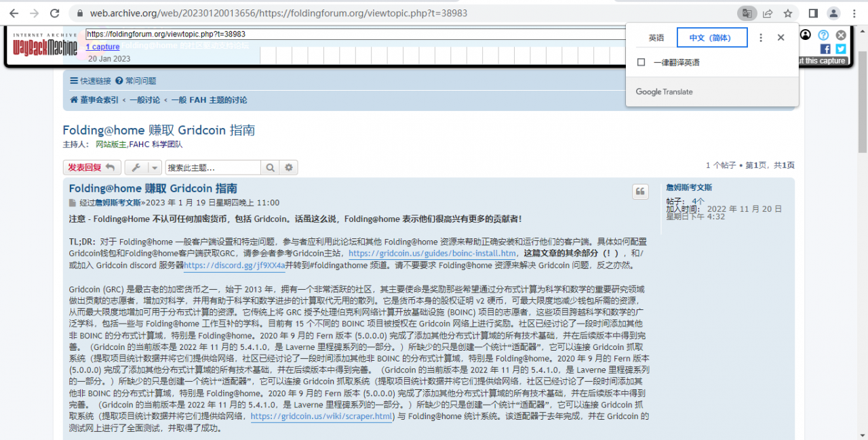Screen dimensions: 868x440
Task: Open 詹姆斯考文斯 author profile in sidebar
Action: [x=689, y=188]
